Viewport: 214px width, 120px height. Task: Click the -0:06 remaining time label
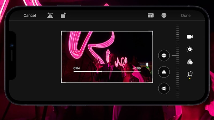tap(136, 68)
